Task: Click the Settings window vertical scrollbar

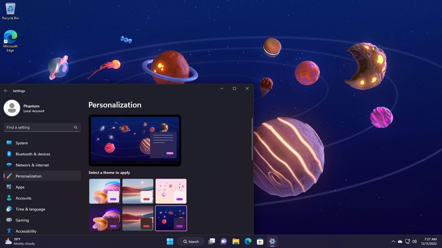Action: point(252,139)
